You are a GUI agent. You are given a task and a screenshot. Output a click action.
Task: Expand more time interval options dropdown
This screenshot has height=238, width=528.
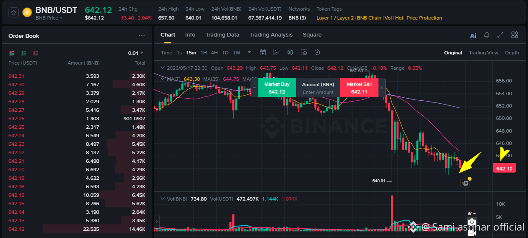coord(249,53)
